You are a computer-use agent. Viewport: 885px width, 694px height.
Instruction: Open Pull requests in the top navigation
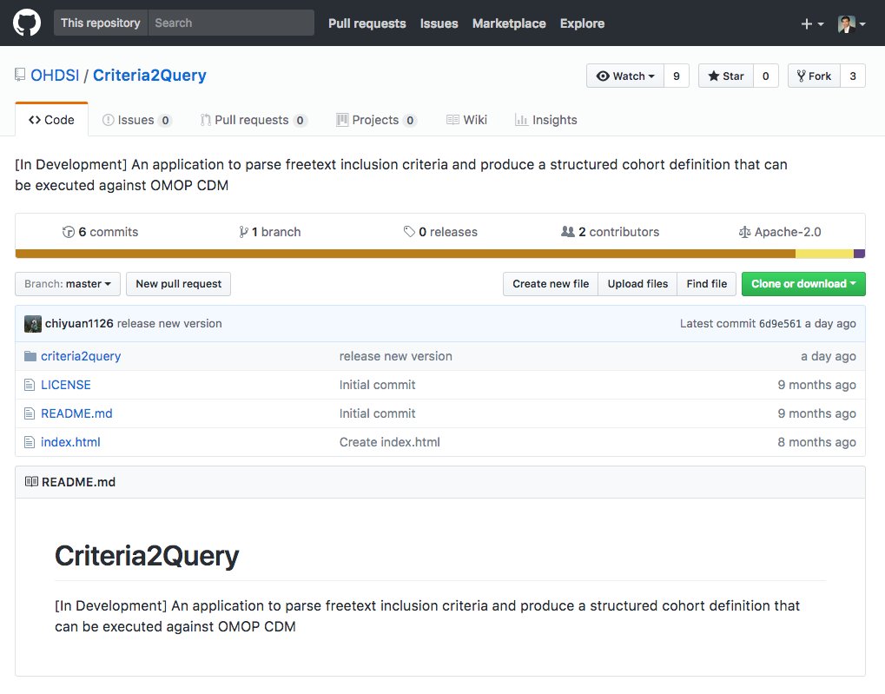367,23
